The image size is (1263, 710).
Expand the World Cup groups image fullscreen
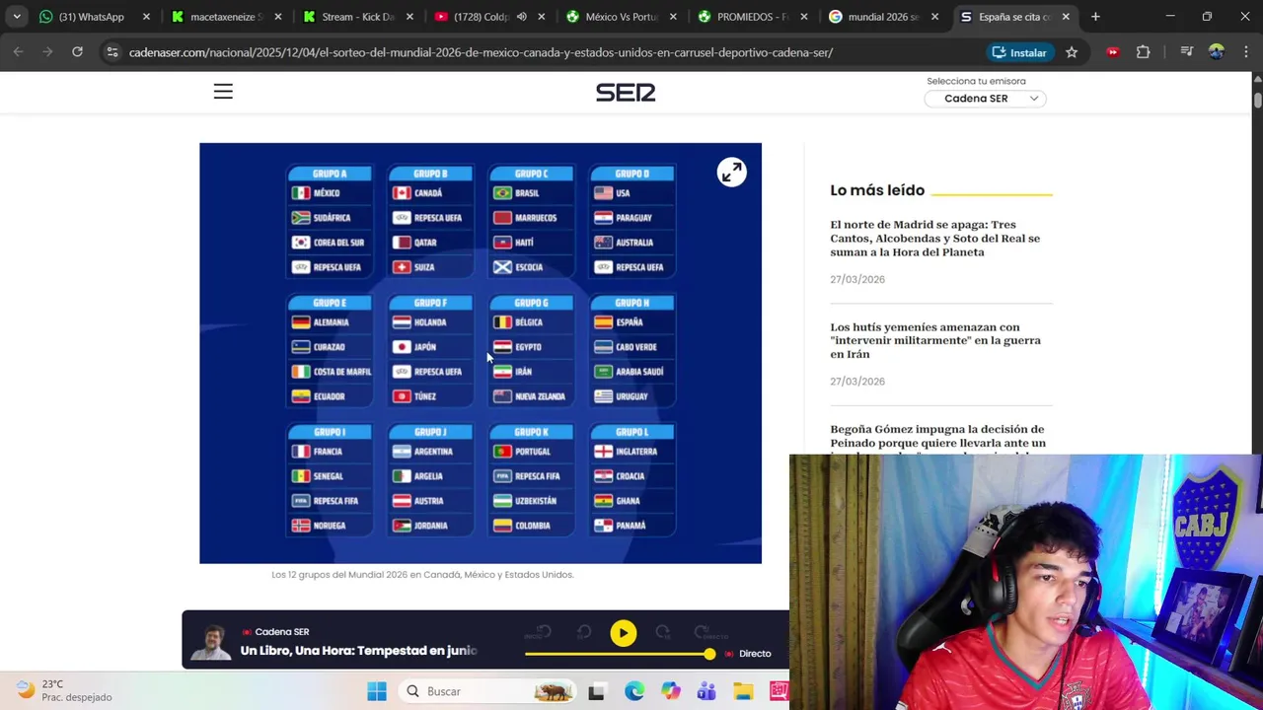(x=731, y=173)
